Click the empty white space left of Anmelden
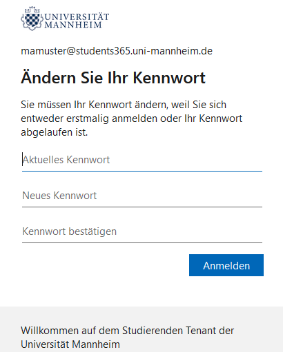This screenshot has height=352, width=283. click(105, 265)
